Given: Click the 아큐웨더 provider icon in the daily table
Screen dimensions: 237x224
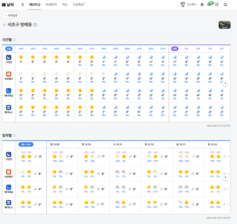Looking at the screenshot, I should (x=9, y=172).
